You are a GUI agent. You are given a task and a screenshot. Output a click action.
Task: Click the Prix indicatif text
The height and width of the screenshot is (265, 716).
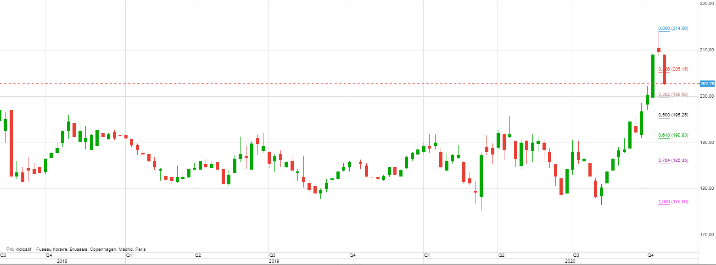(19, 249)
